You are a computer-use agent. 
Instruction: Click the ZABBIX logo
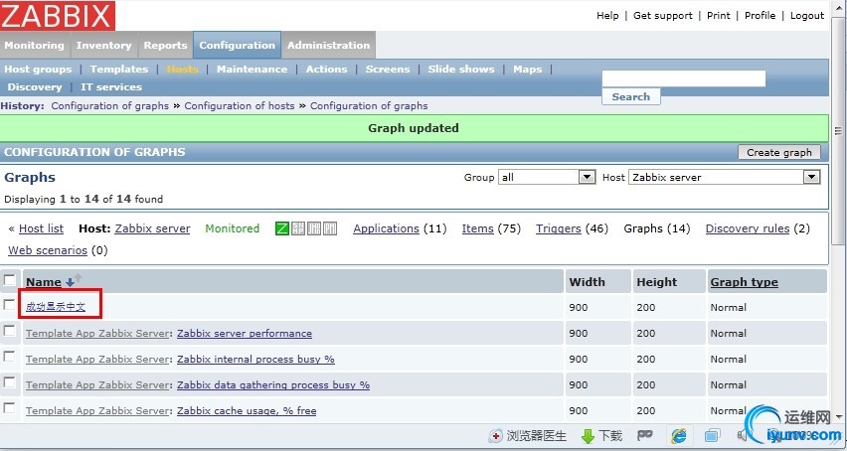coord(58,16)
